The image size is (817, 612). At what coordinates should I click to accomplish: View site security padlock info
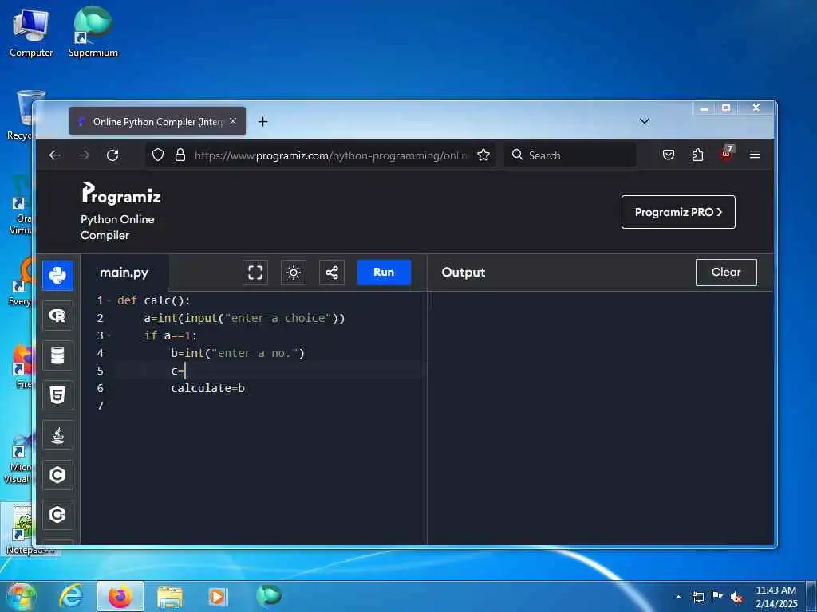[x=180, y=155]
